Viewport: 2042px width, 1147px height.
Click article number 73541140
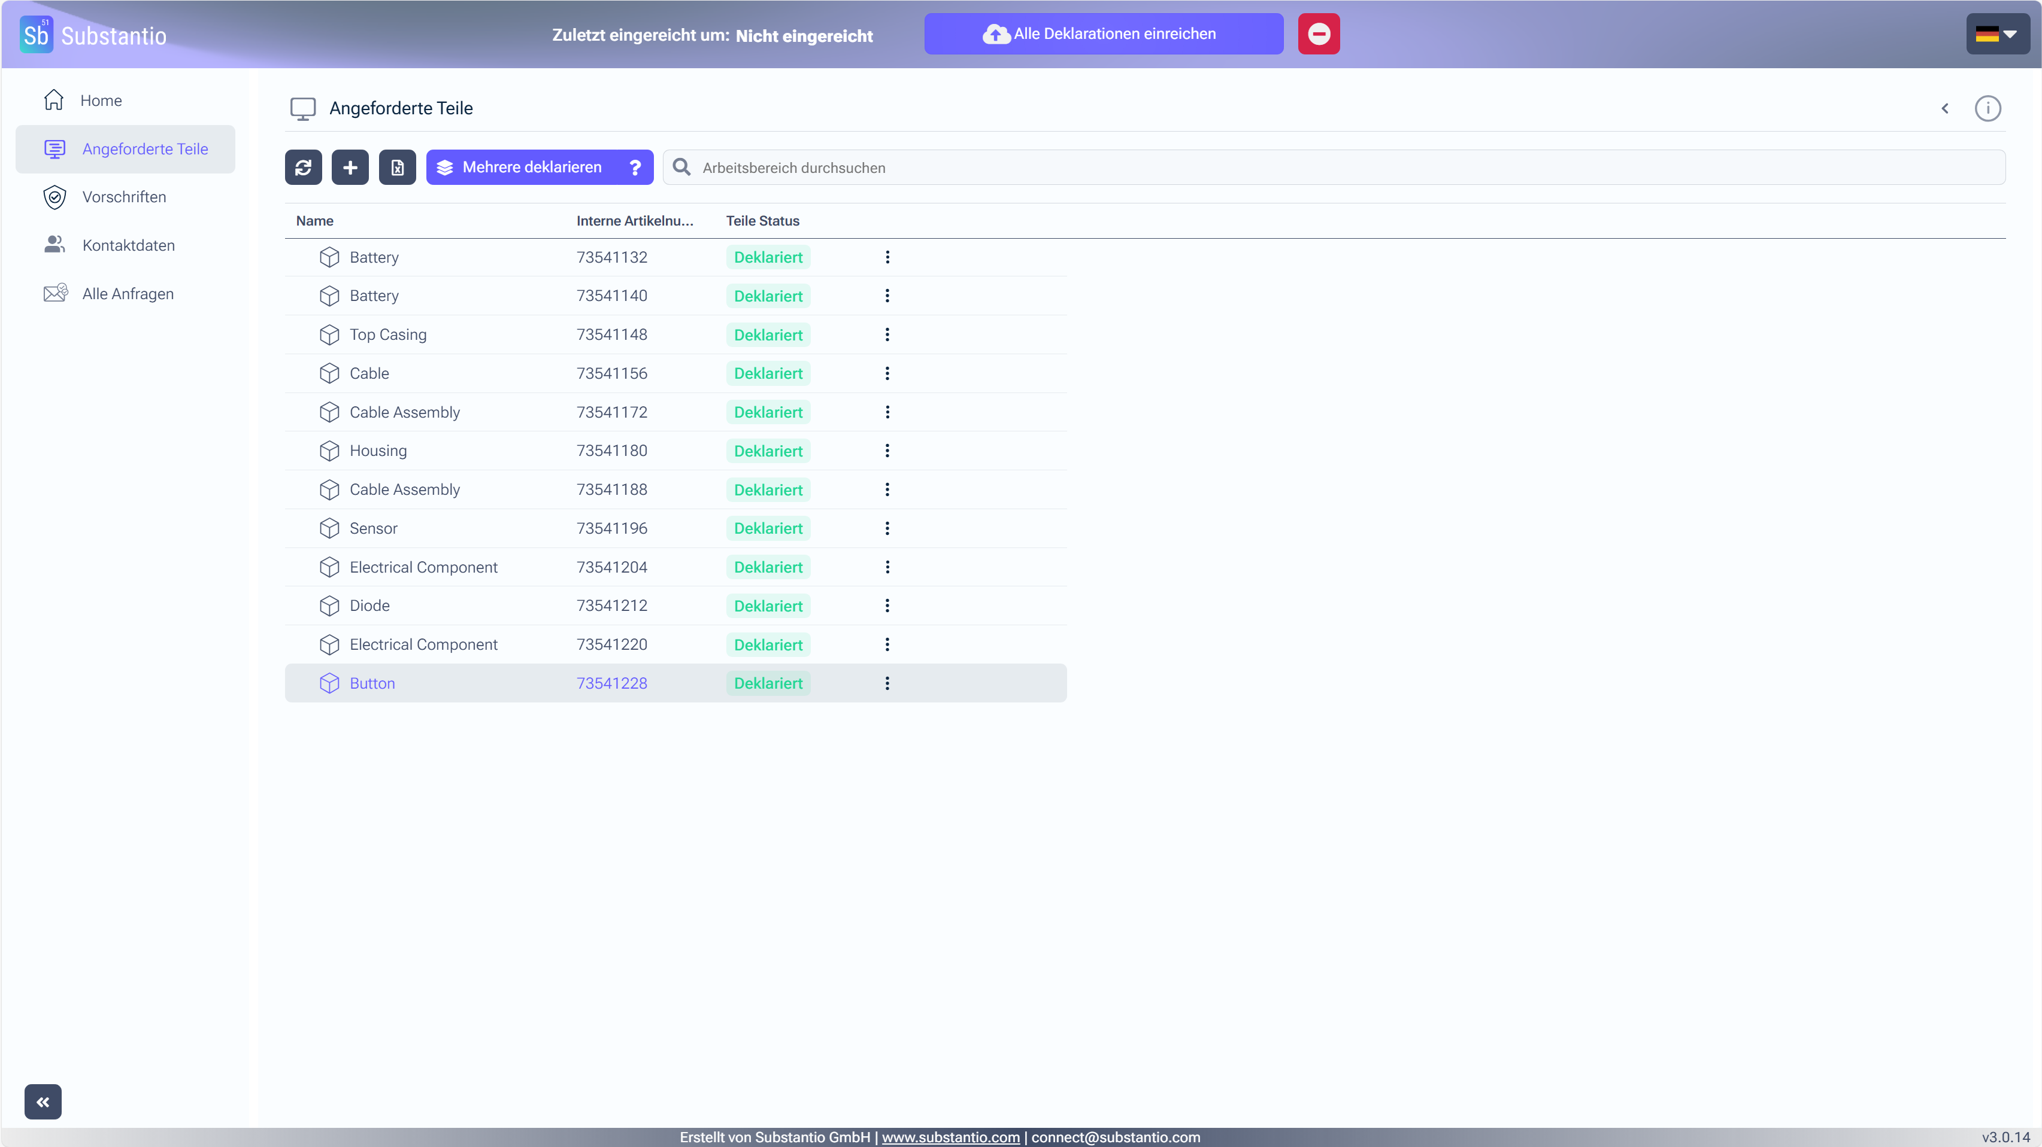pyautogui.click(x=612, y=296)
